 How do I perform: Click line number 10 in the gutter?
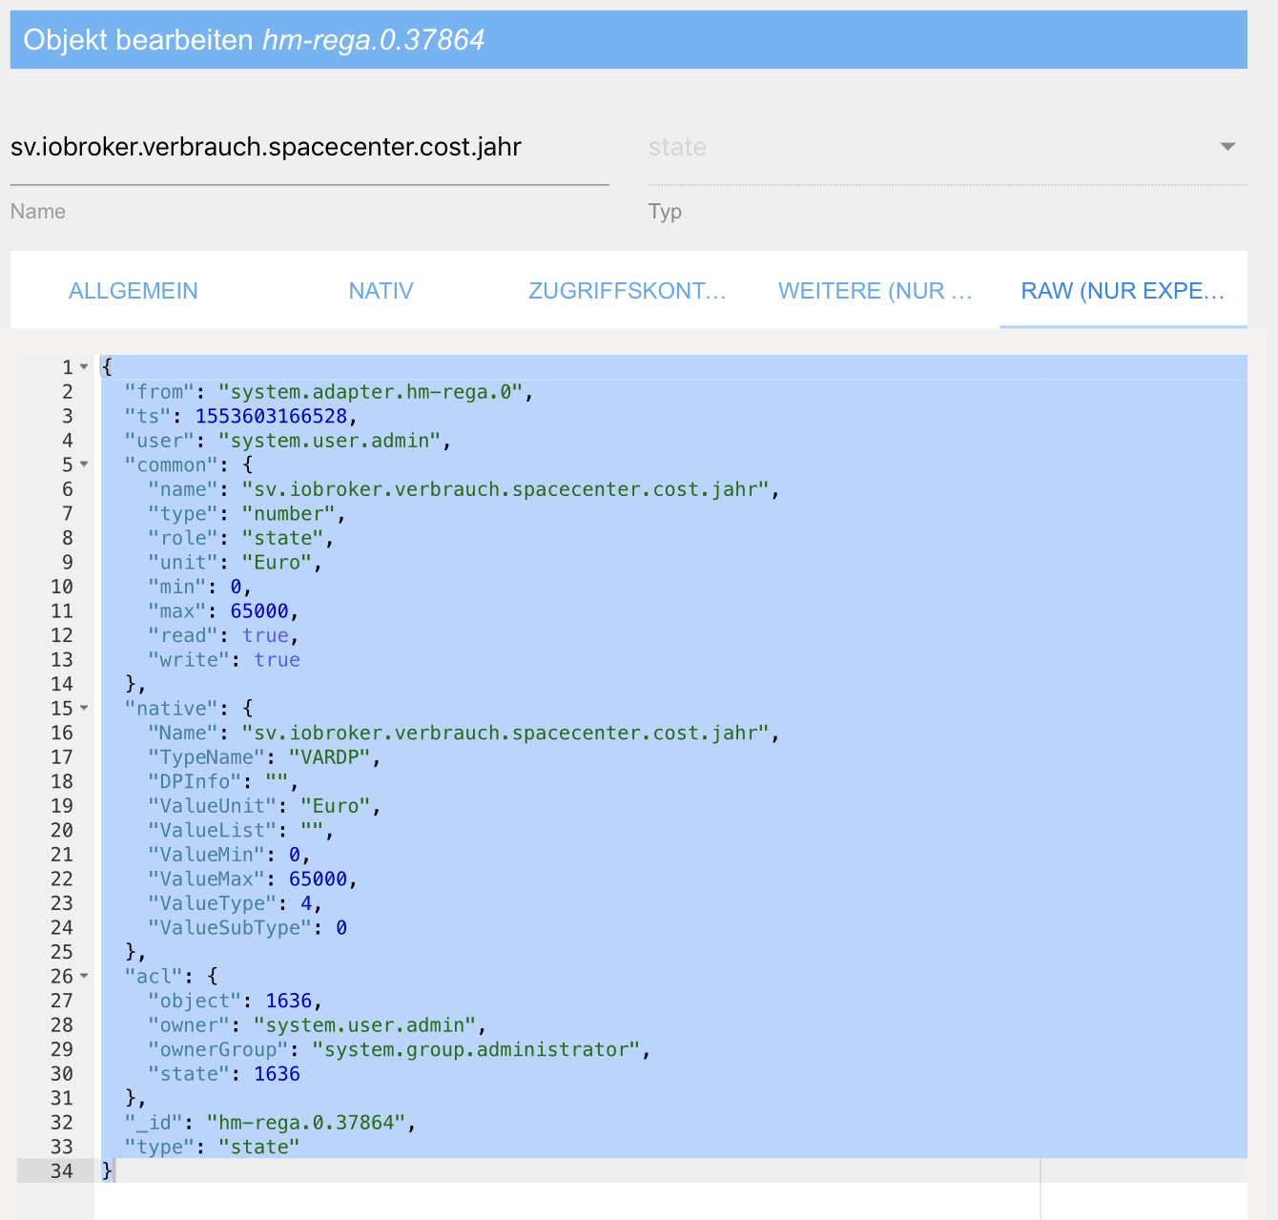pos(62,587)
